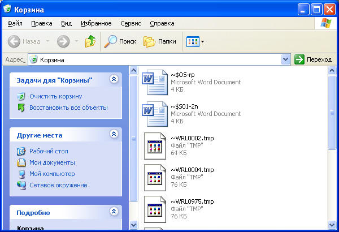
Task: Select the ~WRL0004.tmp file icon
Action: pos(155,178)
